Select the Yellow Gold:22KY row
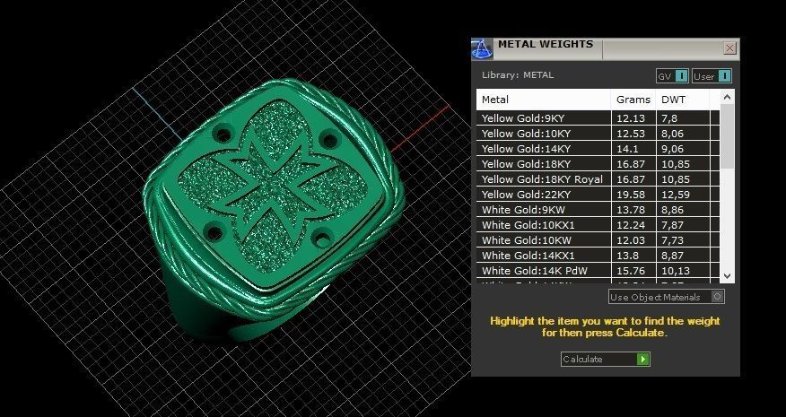This screenshot has height=417, width=786. tap(598, 195)
